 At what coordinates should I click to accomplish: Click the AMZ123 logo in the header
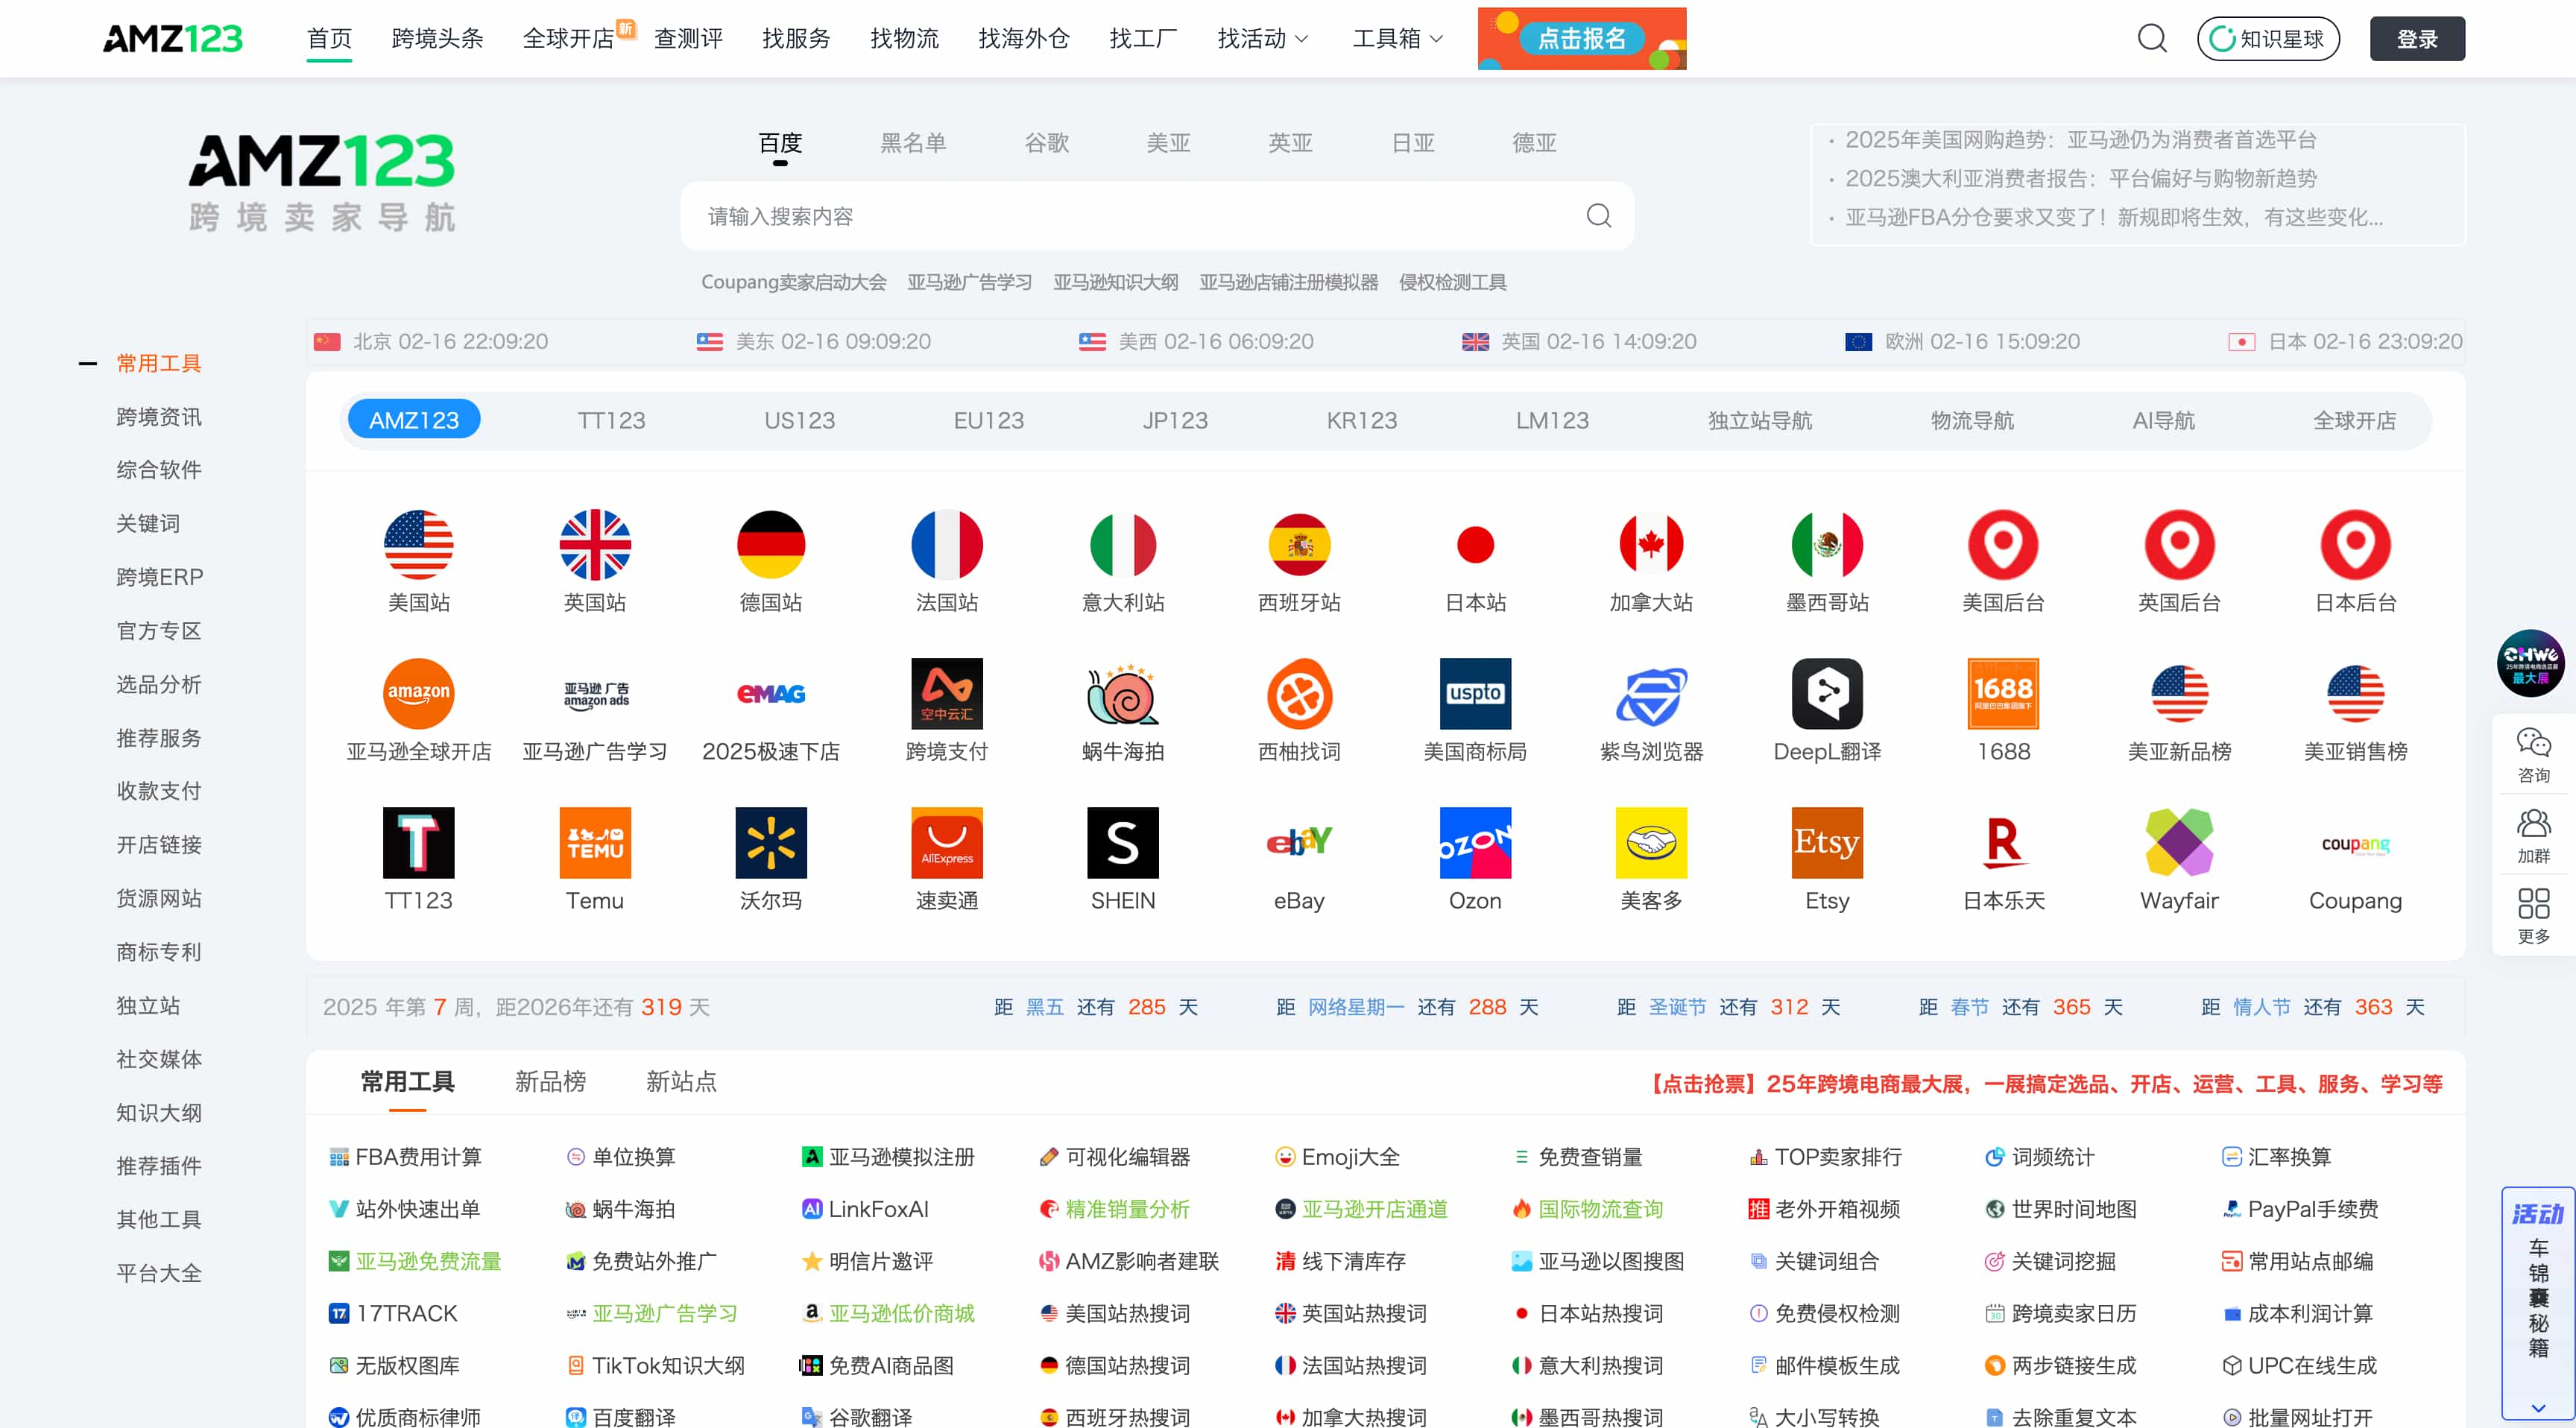click(x=172, y=39)
